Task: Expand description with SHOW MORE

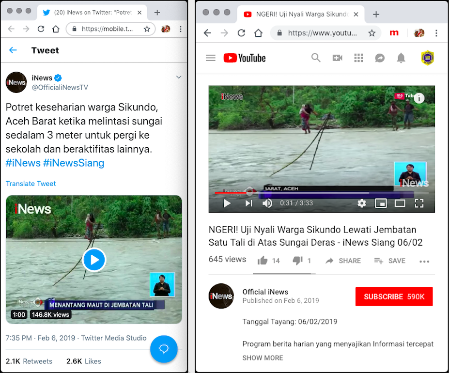Action: click(263, 358)
